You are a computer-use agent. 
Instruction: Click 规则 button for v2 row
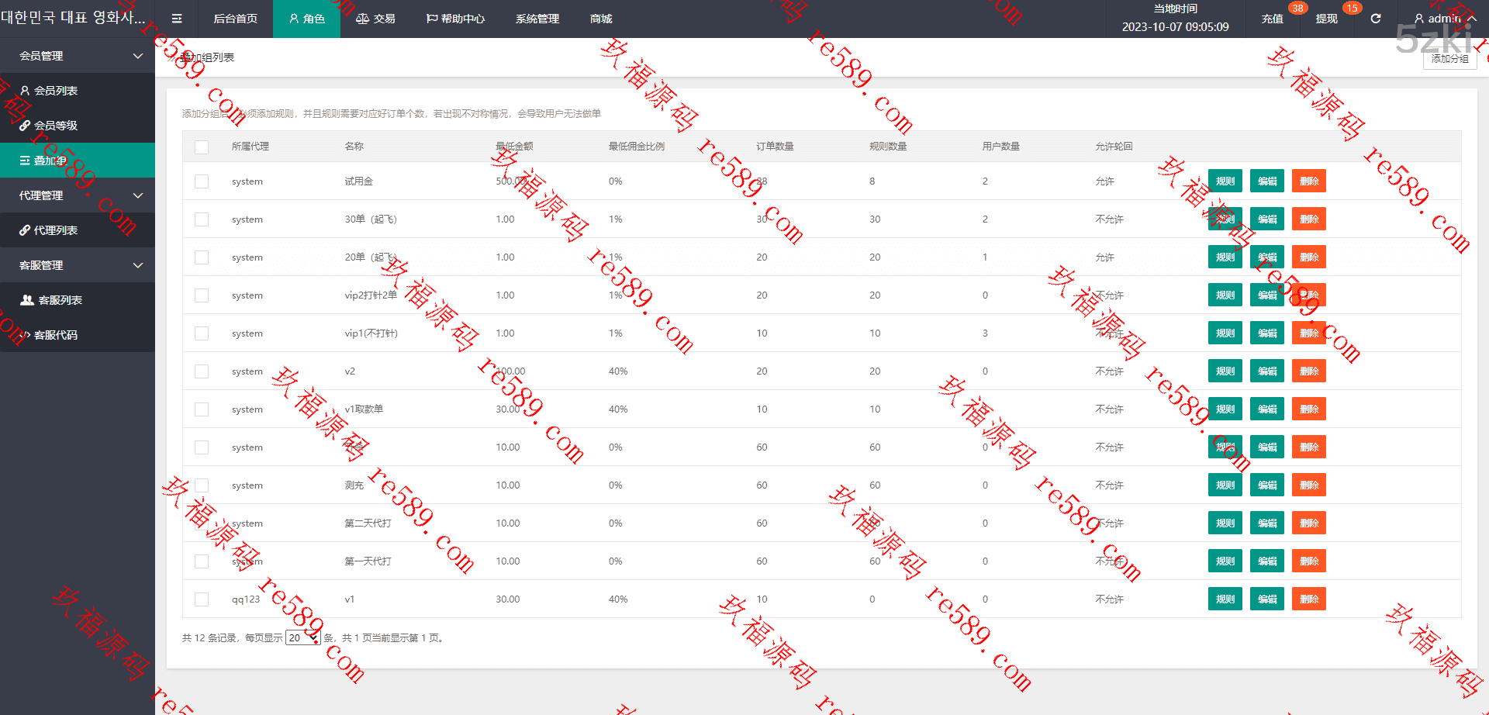[1225, 371]
